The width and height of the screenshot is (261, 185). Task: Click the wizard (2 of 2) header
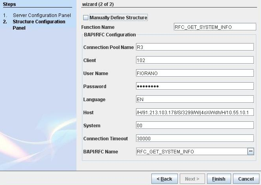click(101, 4)
